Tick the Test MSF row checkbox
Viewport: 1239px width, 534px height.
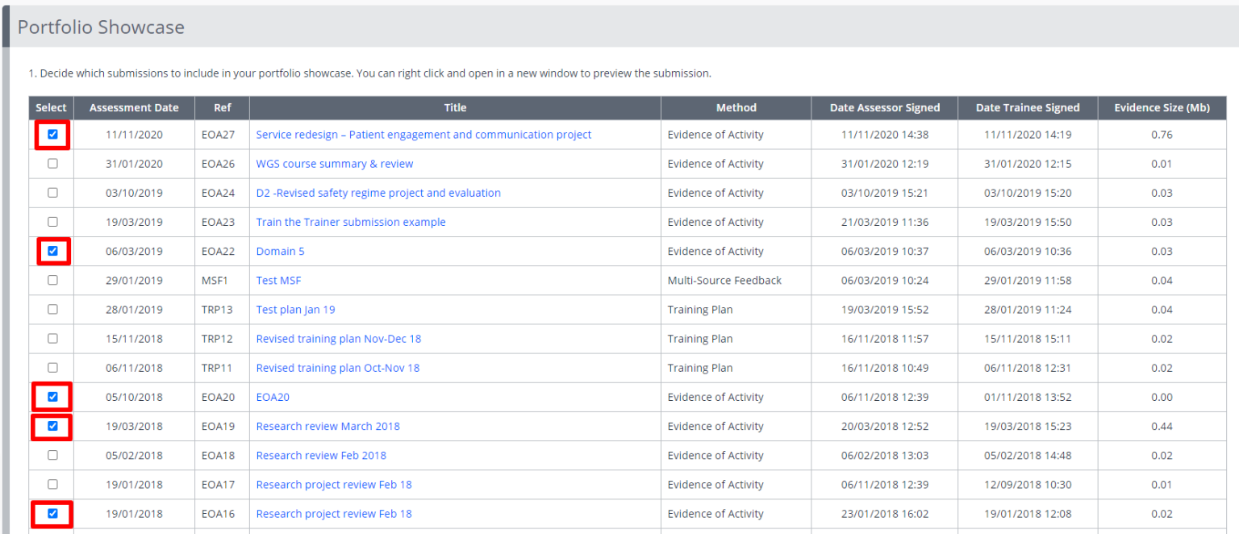pos(52,280)
